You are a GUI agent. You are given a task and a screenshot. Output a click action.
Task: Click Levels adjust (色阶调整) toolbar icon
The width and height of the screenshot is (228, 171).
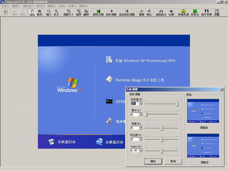(x=111, y=13)
